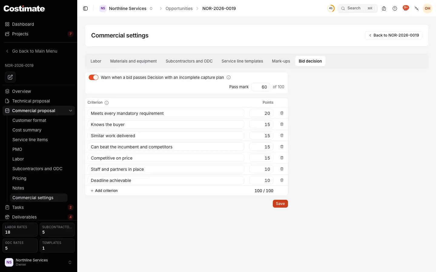Delete the Competitive on price criterion
This screenshot has height=272, width=436.
click(x=282, y=158)
